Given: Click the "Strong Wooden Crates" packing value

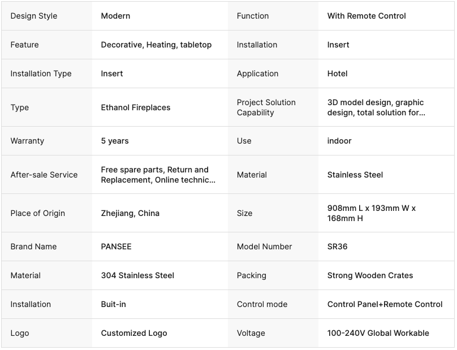Looking at the screenshot, I should [x=370, y=275].
